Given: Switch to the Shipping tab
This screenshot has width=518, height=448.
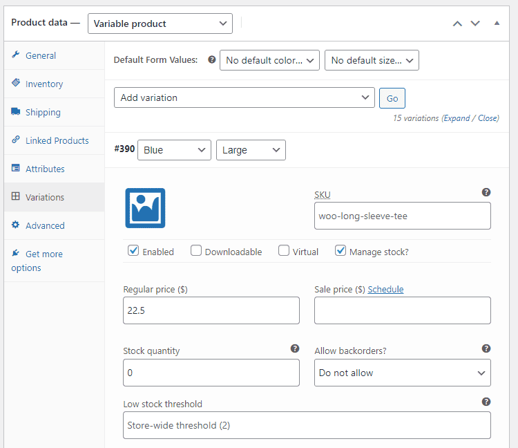Looking at the screenshot, I should (x=54, y=112).
